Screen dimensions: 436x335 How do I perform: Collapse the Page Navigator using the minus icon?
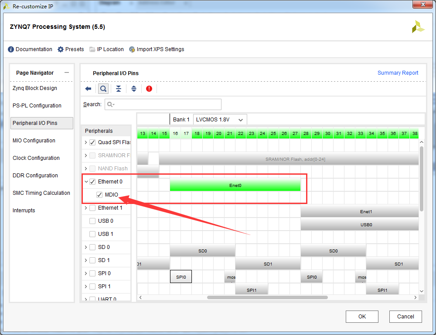pos(67,73)
